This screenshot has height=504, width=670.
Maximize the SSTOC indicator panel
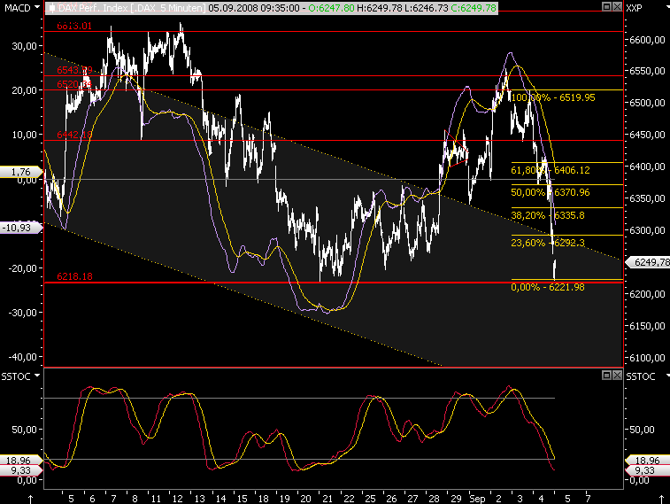coord(606,375)
